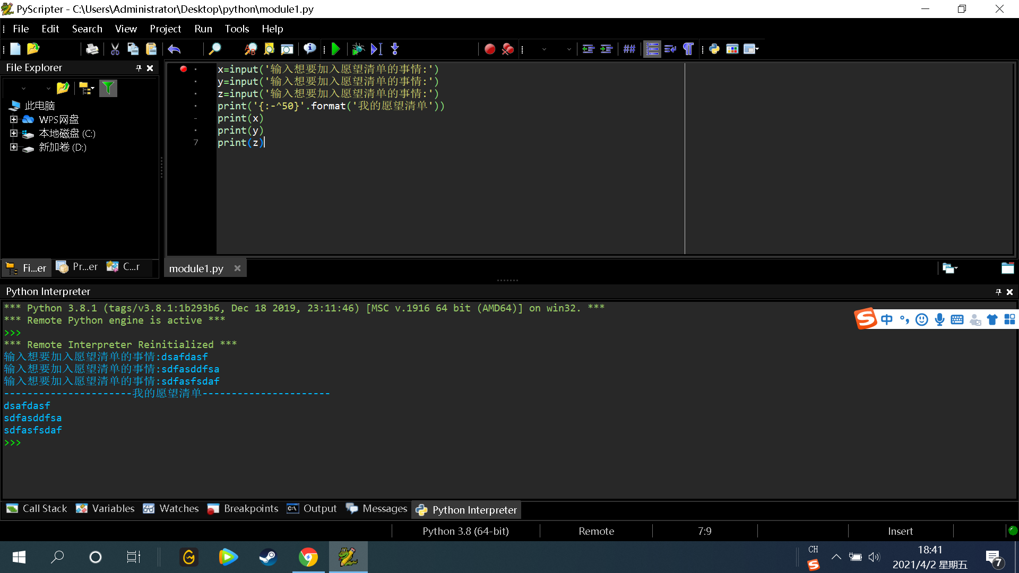Click the Python engine icon in toolbar
The image size is (1019, 573).
[714, 49]
